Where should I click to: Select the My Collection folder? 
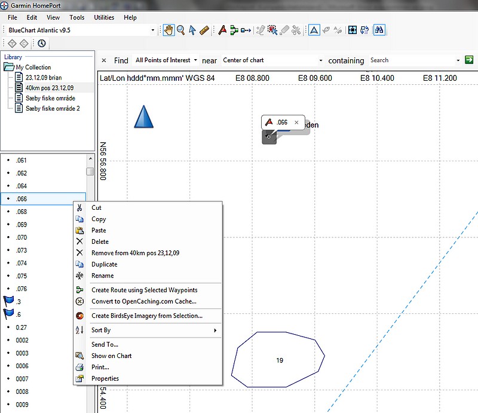click(33, 67)
